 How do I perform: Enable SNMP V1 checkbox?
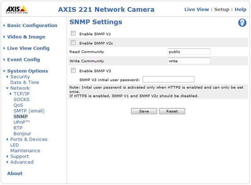(x=73, y=33)
